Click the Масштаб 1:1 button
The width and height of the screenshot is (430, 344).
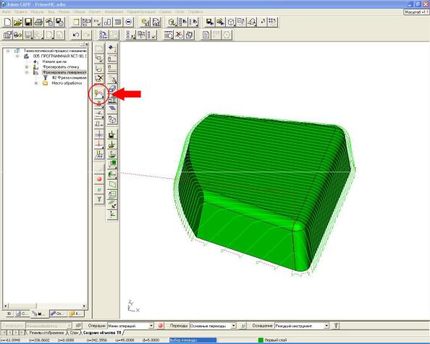point(416,12)
